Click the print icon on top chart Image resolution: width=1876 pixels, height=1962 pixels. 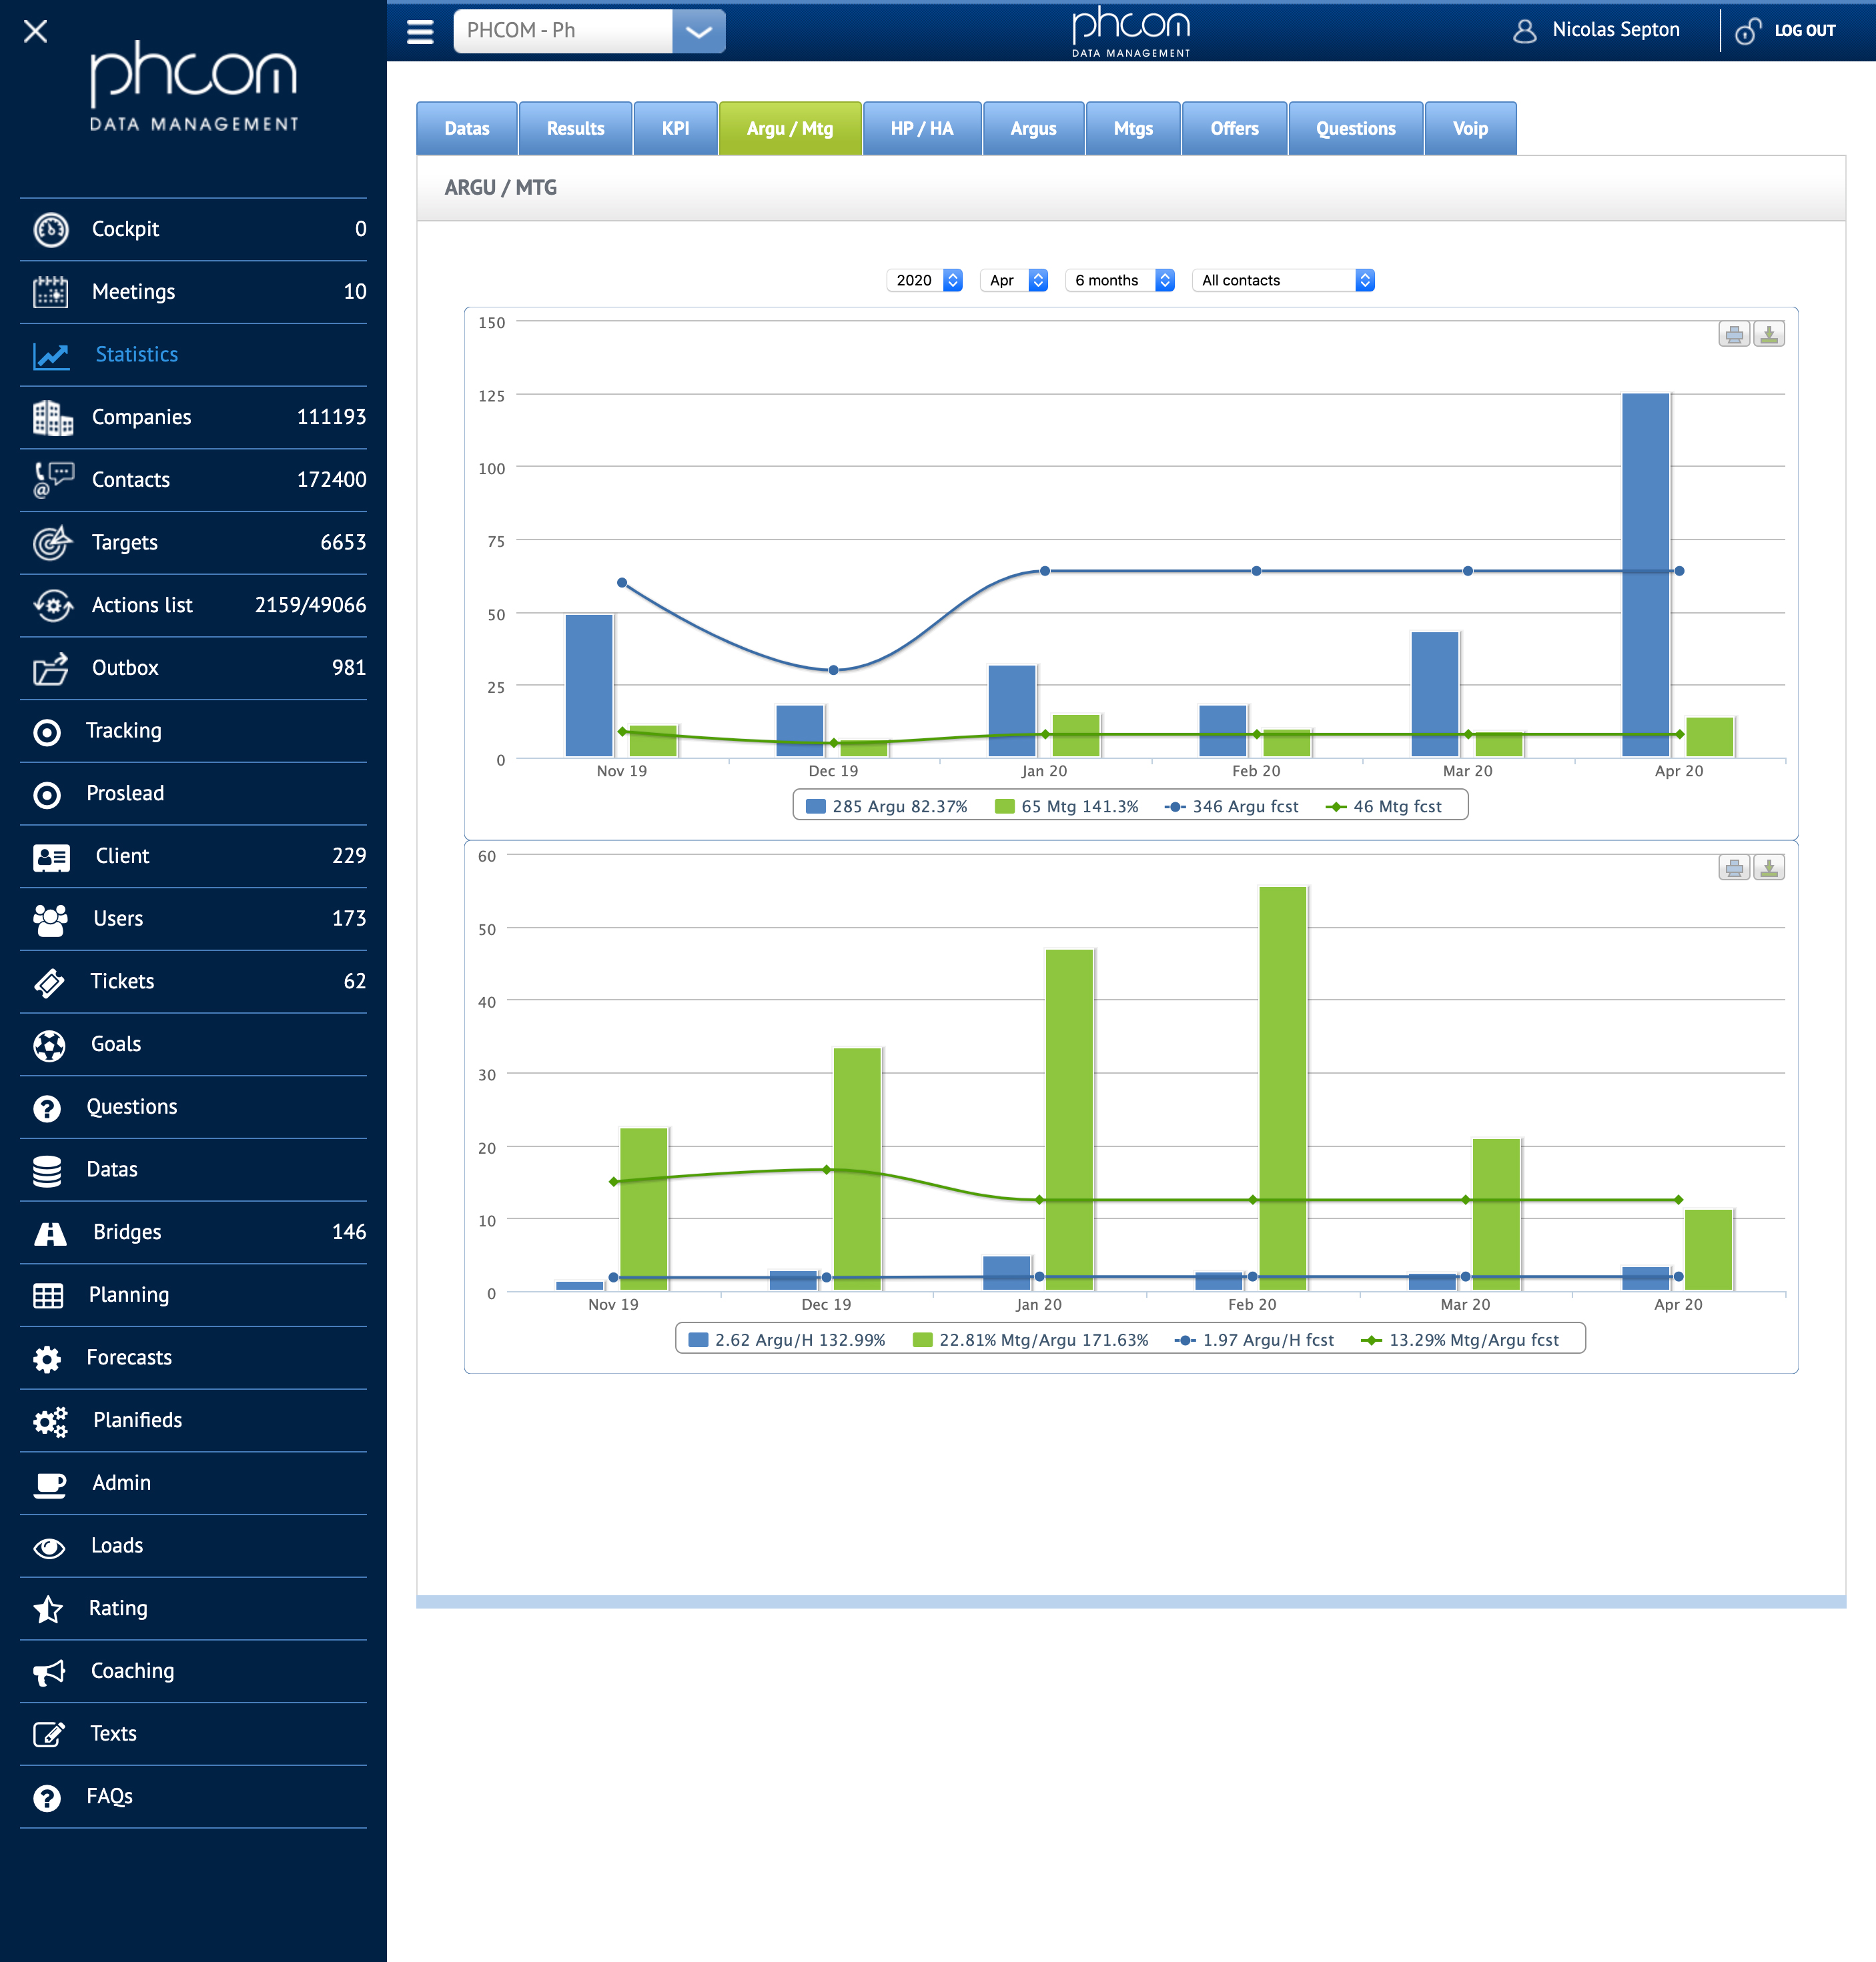click(x=1734, y=334)
